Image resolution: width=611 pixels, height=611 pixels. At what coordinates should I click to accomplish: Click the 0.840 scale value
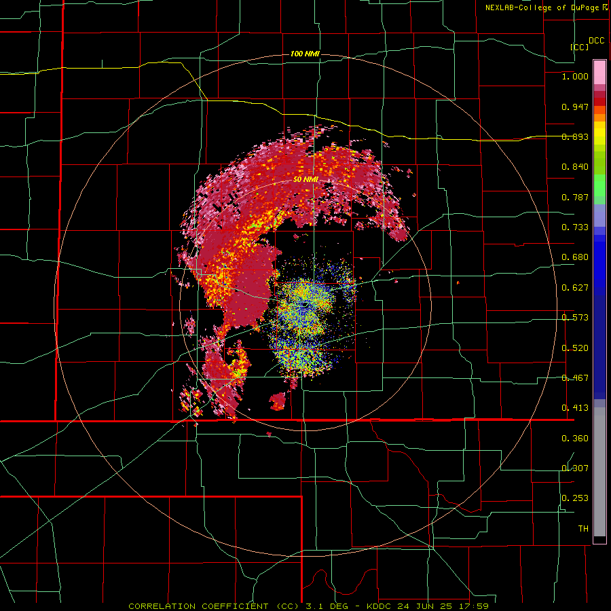[x=575, y=167]
